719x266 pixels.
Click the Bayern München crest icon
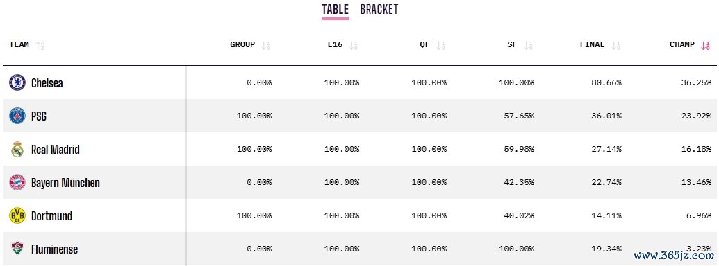point(17,182)
